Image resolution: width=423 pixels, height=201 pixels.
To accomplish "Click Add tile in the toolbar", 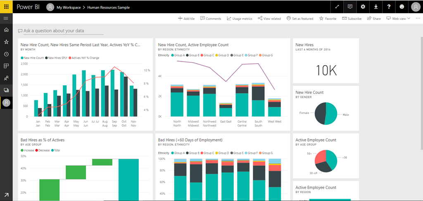I will click(x=186, y=19).
